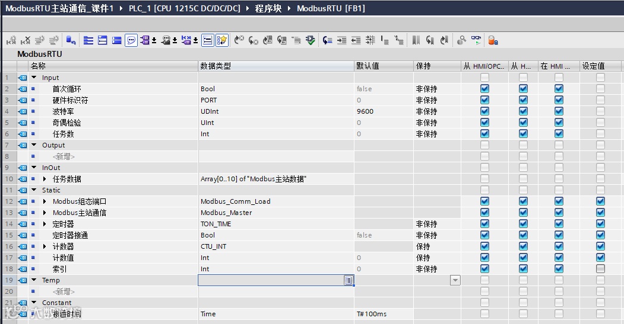Click <新增> placeholder under Temp
The height and width of the screenshot is (324, 624).
[x=64, y=291]
